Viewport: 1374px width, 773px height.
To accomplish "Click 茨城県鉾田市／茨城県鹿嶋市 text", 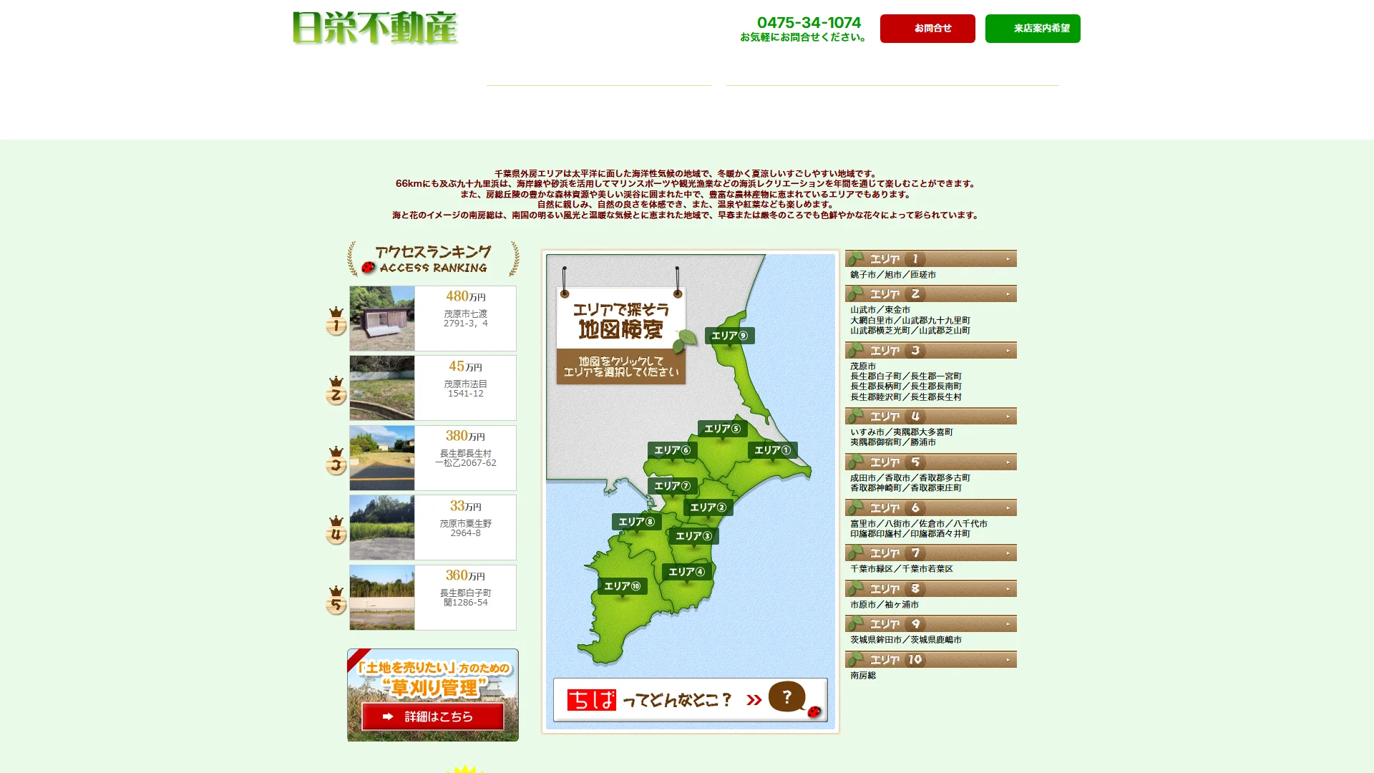I will (x=906, y=640).
